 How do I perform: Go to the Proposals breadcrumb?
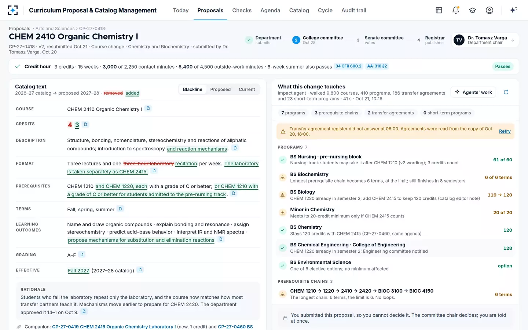click(x=19, y=29)
